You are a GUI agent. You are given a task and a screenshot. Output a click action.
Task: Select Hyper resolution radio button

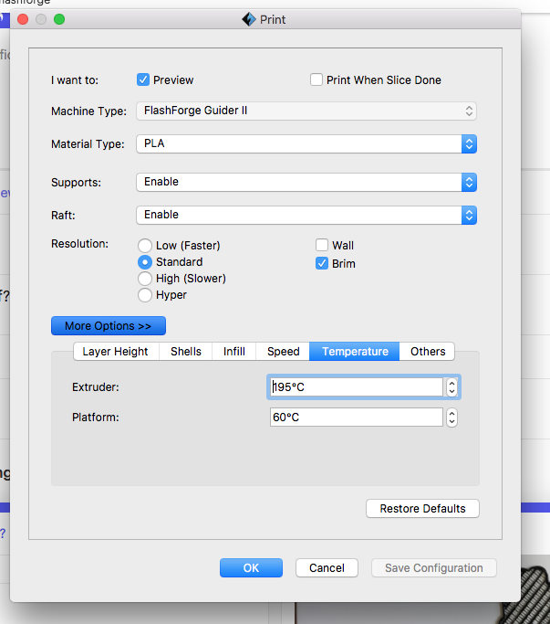click(x=144, y=295)
